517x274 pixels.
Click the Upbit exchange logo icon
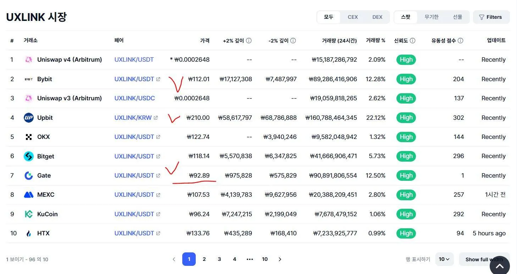tap(29, 118)
